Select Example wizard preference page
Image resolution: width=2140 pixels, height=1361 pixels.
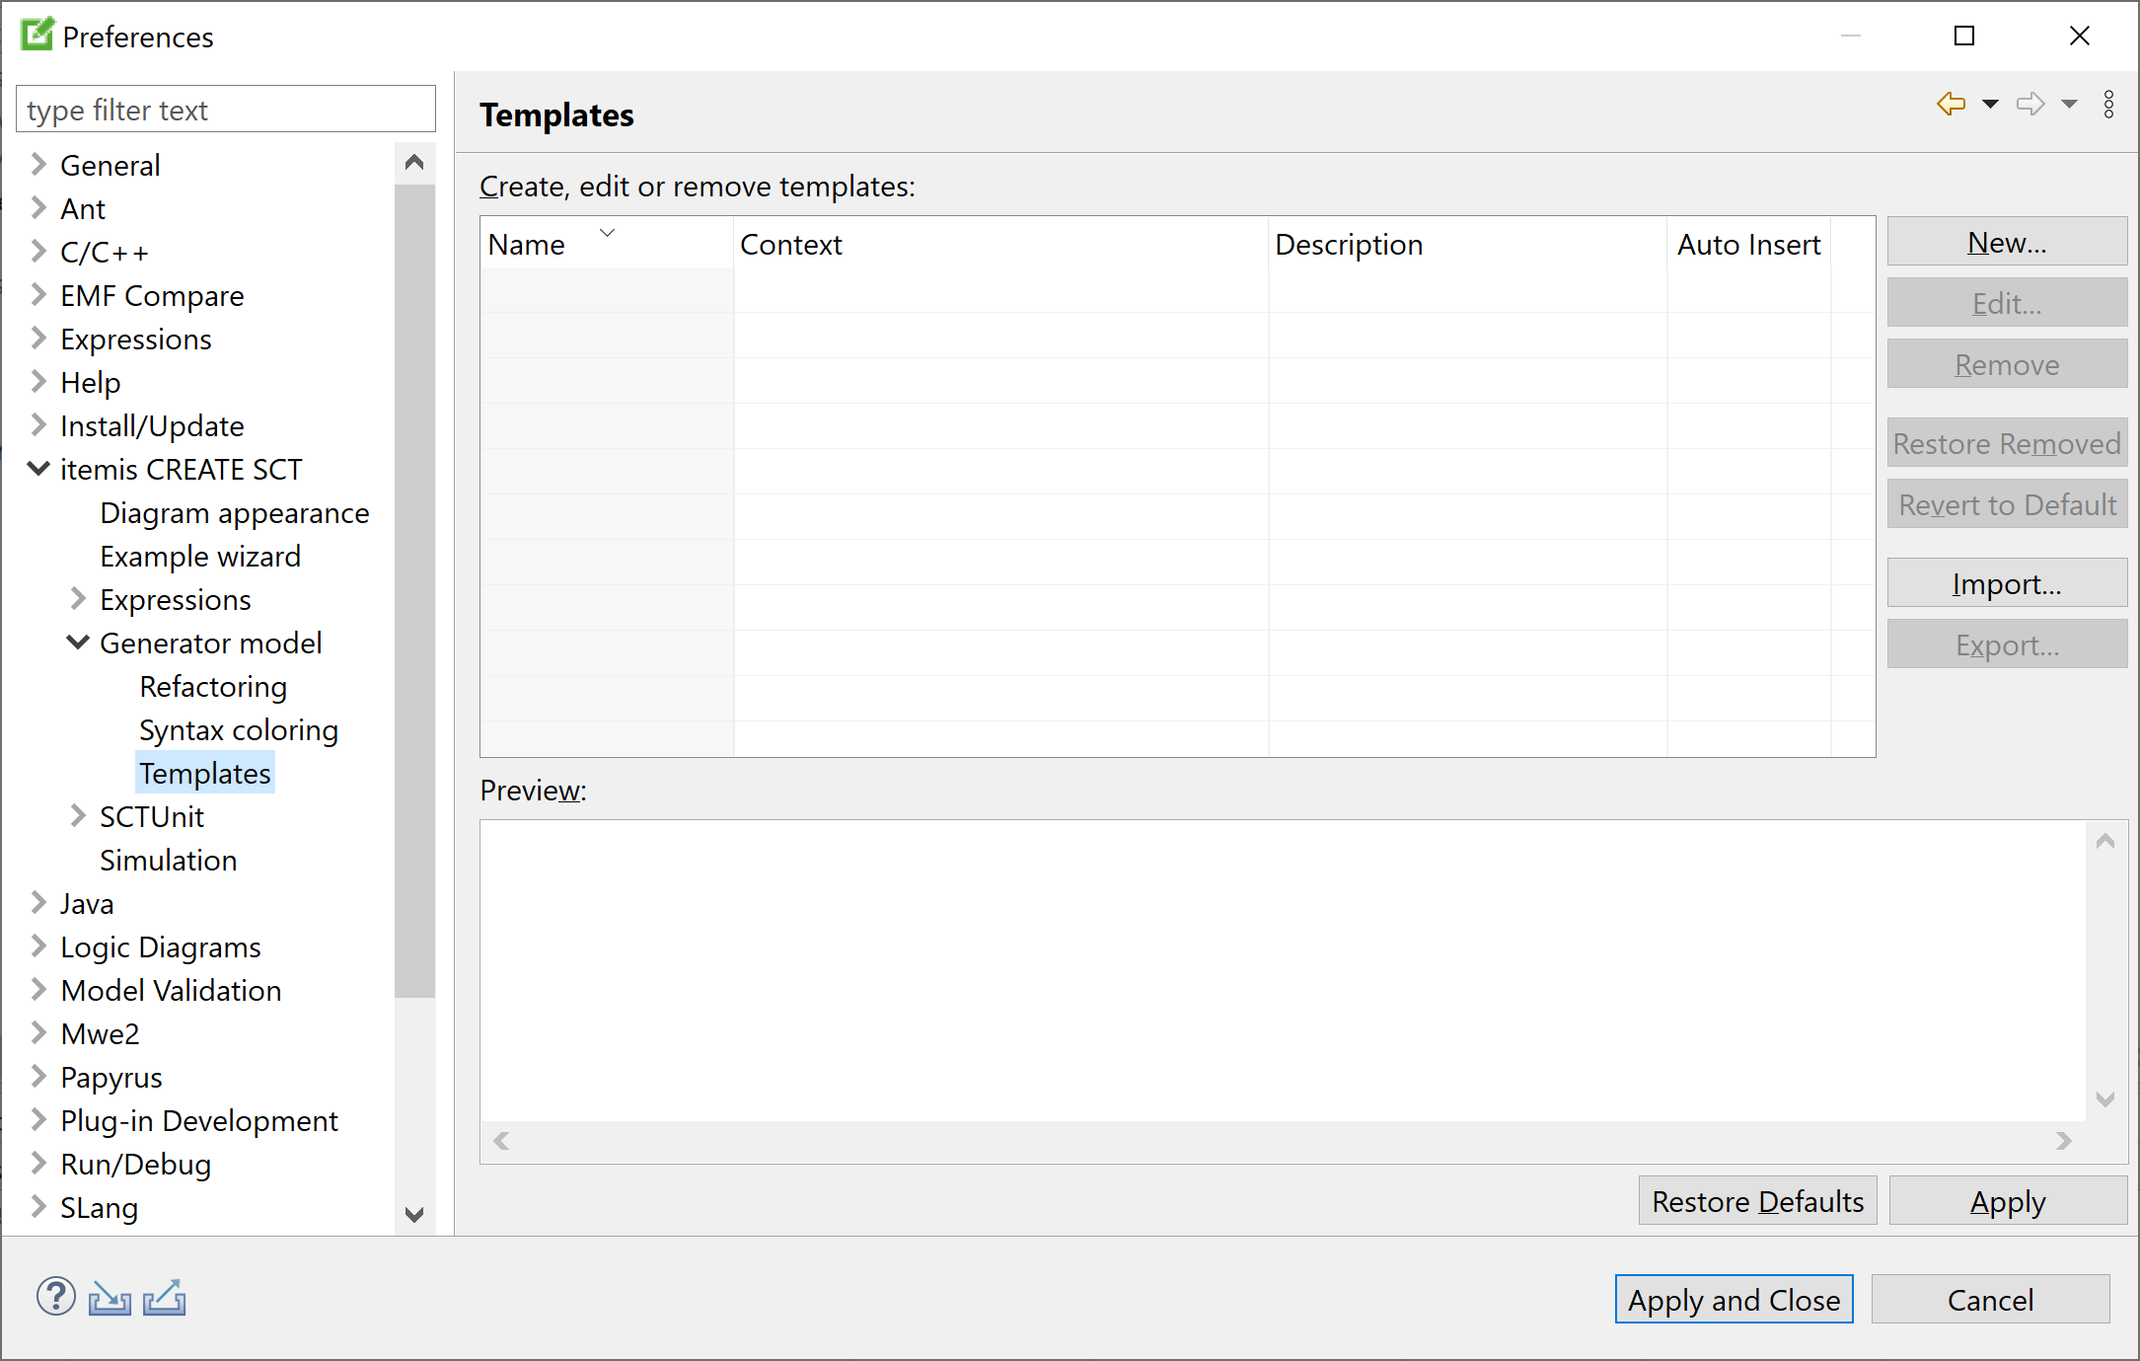click(200, 557)
